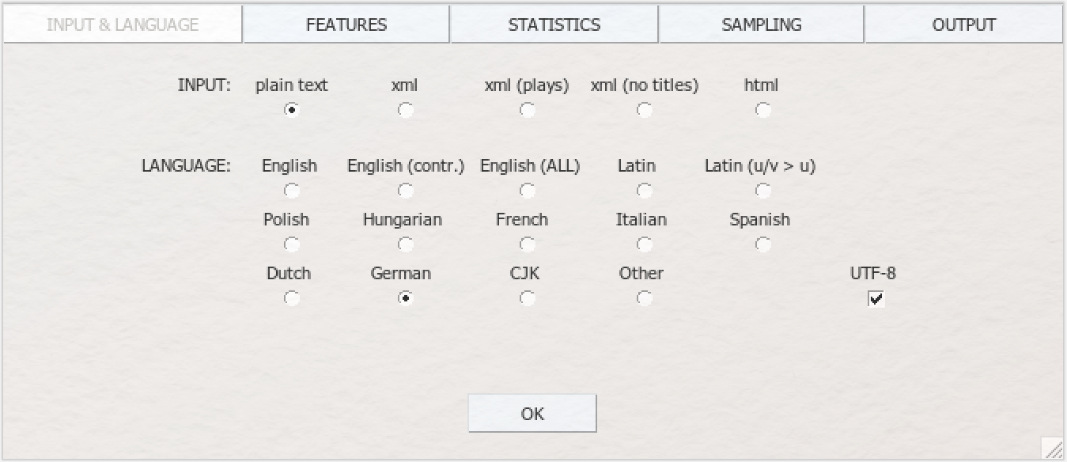Select Polish as the language
Viewport: 1067px width, 462px height.
(292, 244)
